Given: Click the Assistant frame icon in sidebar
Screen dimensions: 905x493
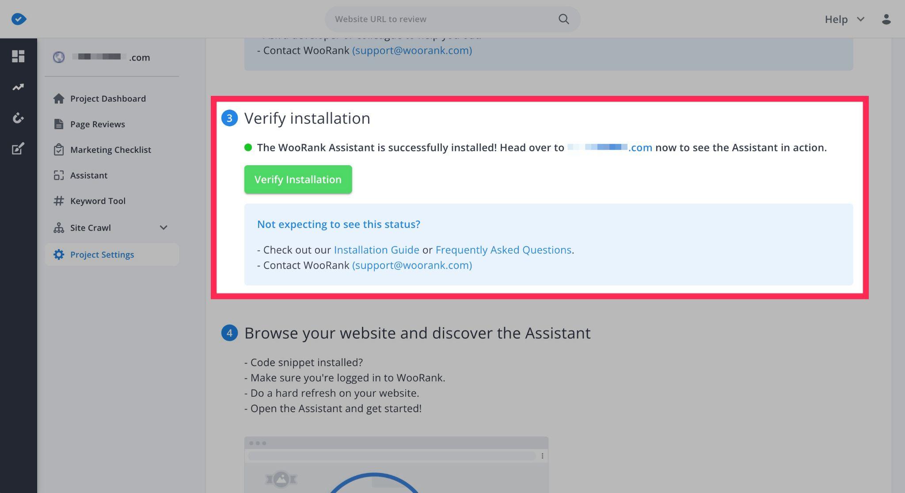Looking at the screenshot, I should (x=59, y=175).
